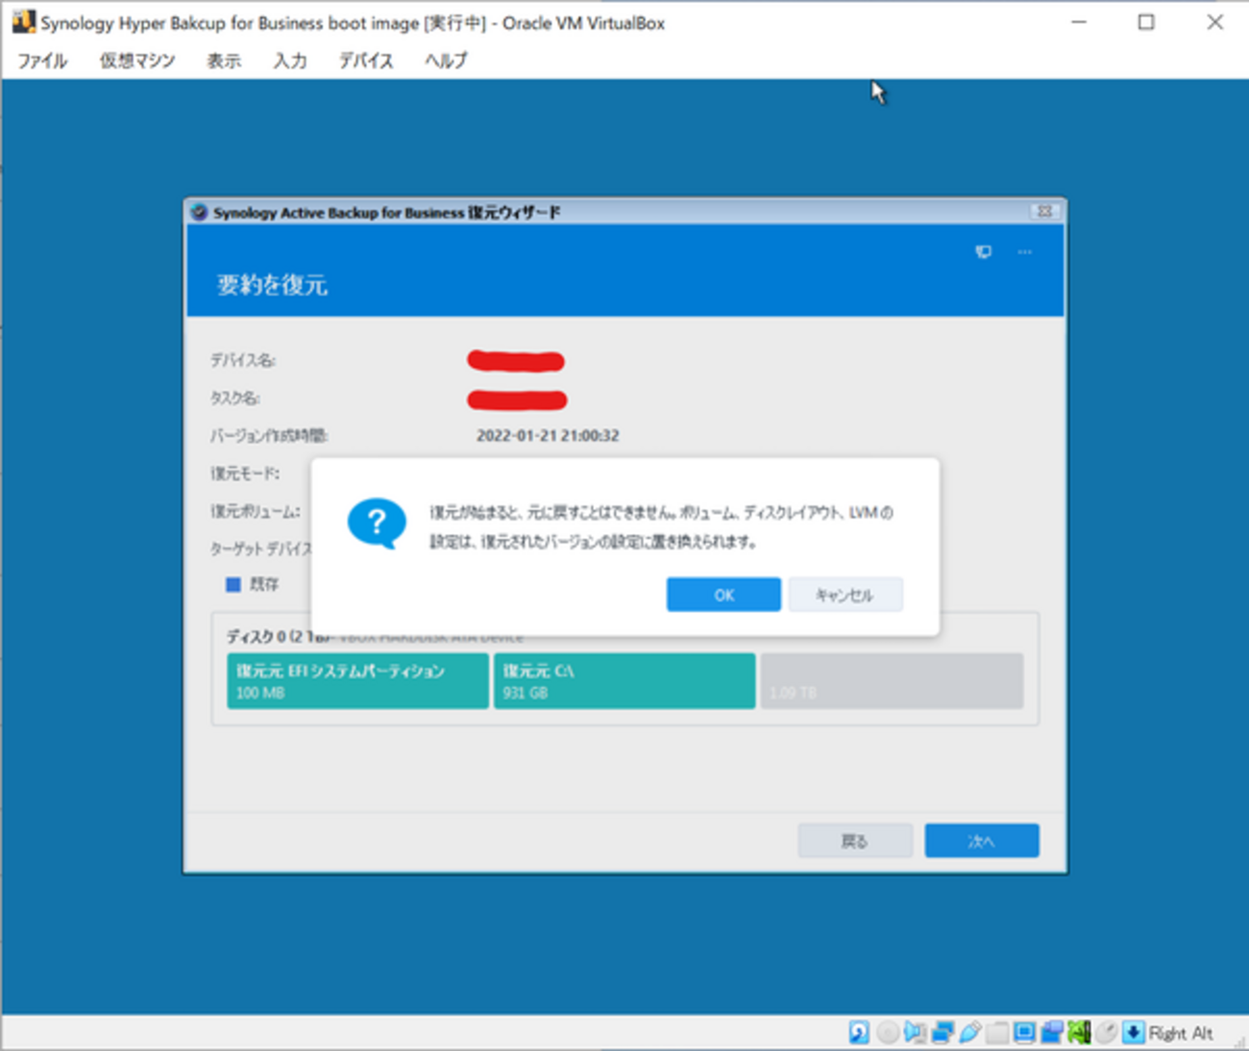Screen dimensions: 1249x1051
Task: Click the feedback icon in wizard header
Action: coord(983,252)
